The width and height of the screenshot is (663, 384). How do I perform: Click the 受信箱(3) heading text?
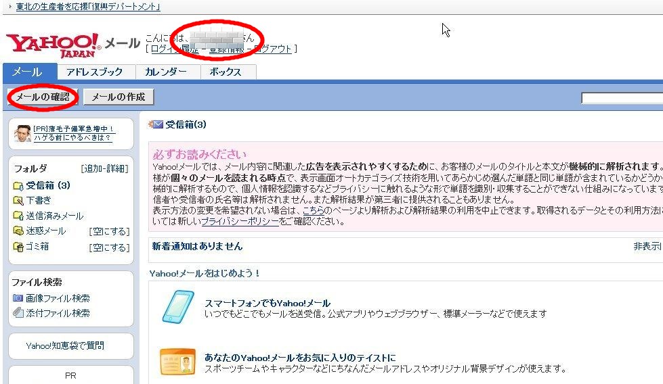pyautogui.click(x=186, y=124)
